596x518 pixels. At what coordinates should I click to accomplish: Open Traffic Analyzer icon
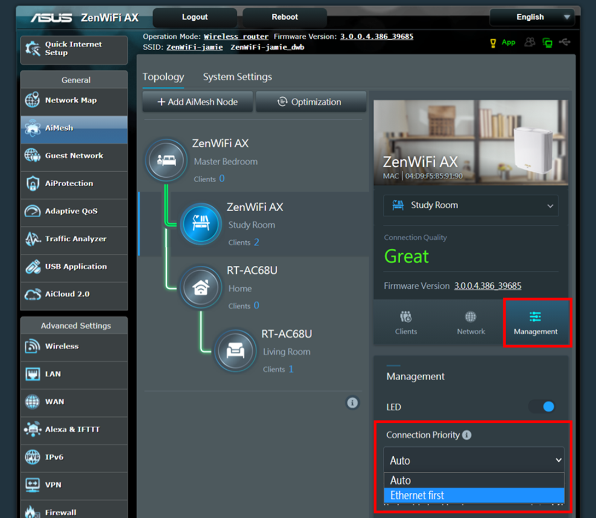coord(32,239)
